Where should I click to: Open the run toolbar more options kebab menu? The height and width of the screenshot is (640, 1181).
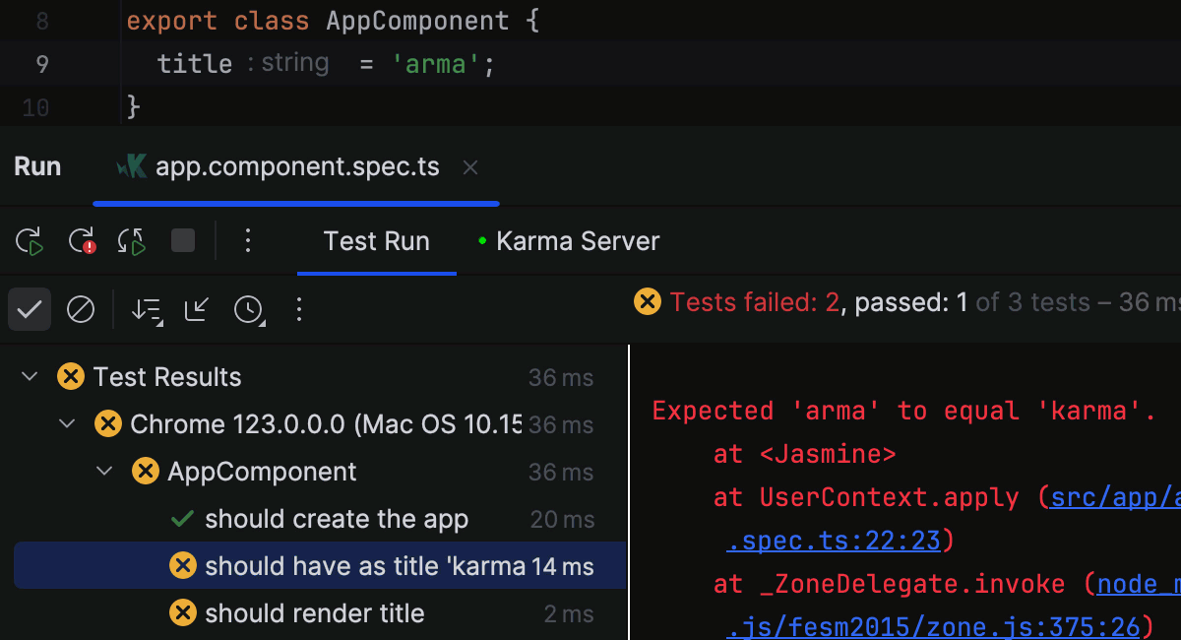(248, 240)
